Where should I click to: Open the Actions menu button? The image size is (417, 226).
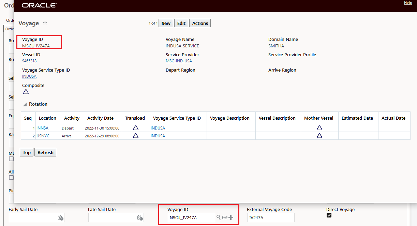click(x=200, y=23)
